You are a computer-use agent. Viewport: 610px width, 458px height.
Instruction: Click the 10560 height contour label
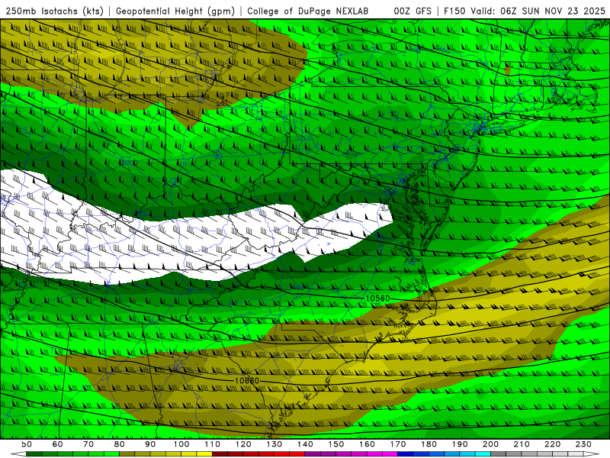click(377, 298)
